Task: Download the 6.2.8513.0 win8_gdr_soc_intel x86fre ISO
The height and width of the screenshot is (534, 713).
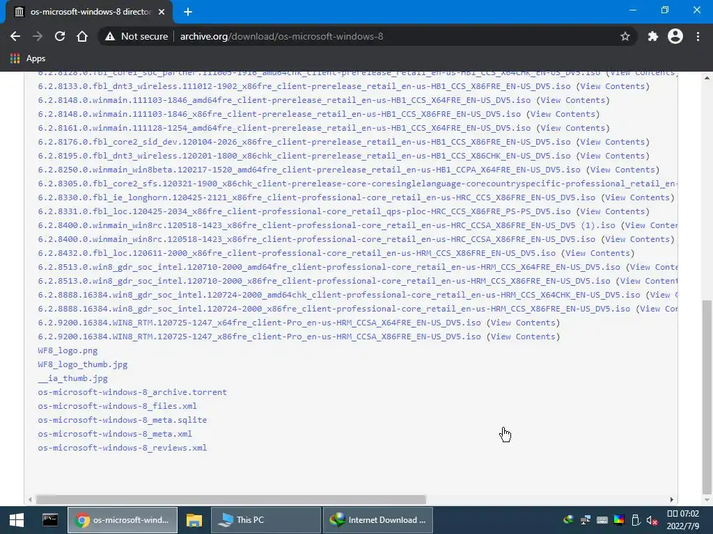Action: 324,281
